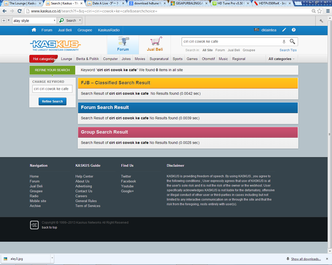Go to the Kaskus home icon
The width and height of the screenshot is (332, 265).
click(34, 30)
